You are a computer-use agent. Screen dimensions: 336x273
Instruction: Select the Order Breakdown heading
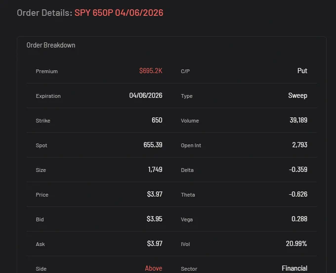(x=51, y=45)
